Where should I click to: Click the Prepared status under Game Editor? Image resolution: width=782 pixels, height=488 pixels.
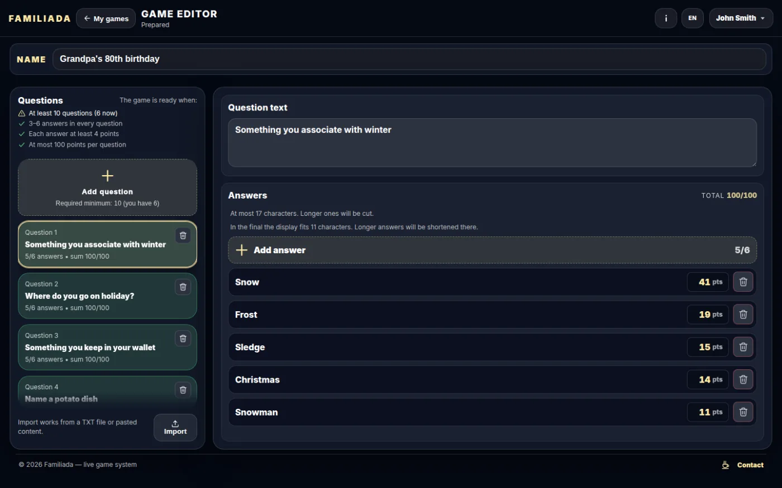tap(155, 25)
